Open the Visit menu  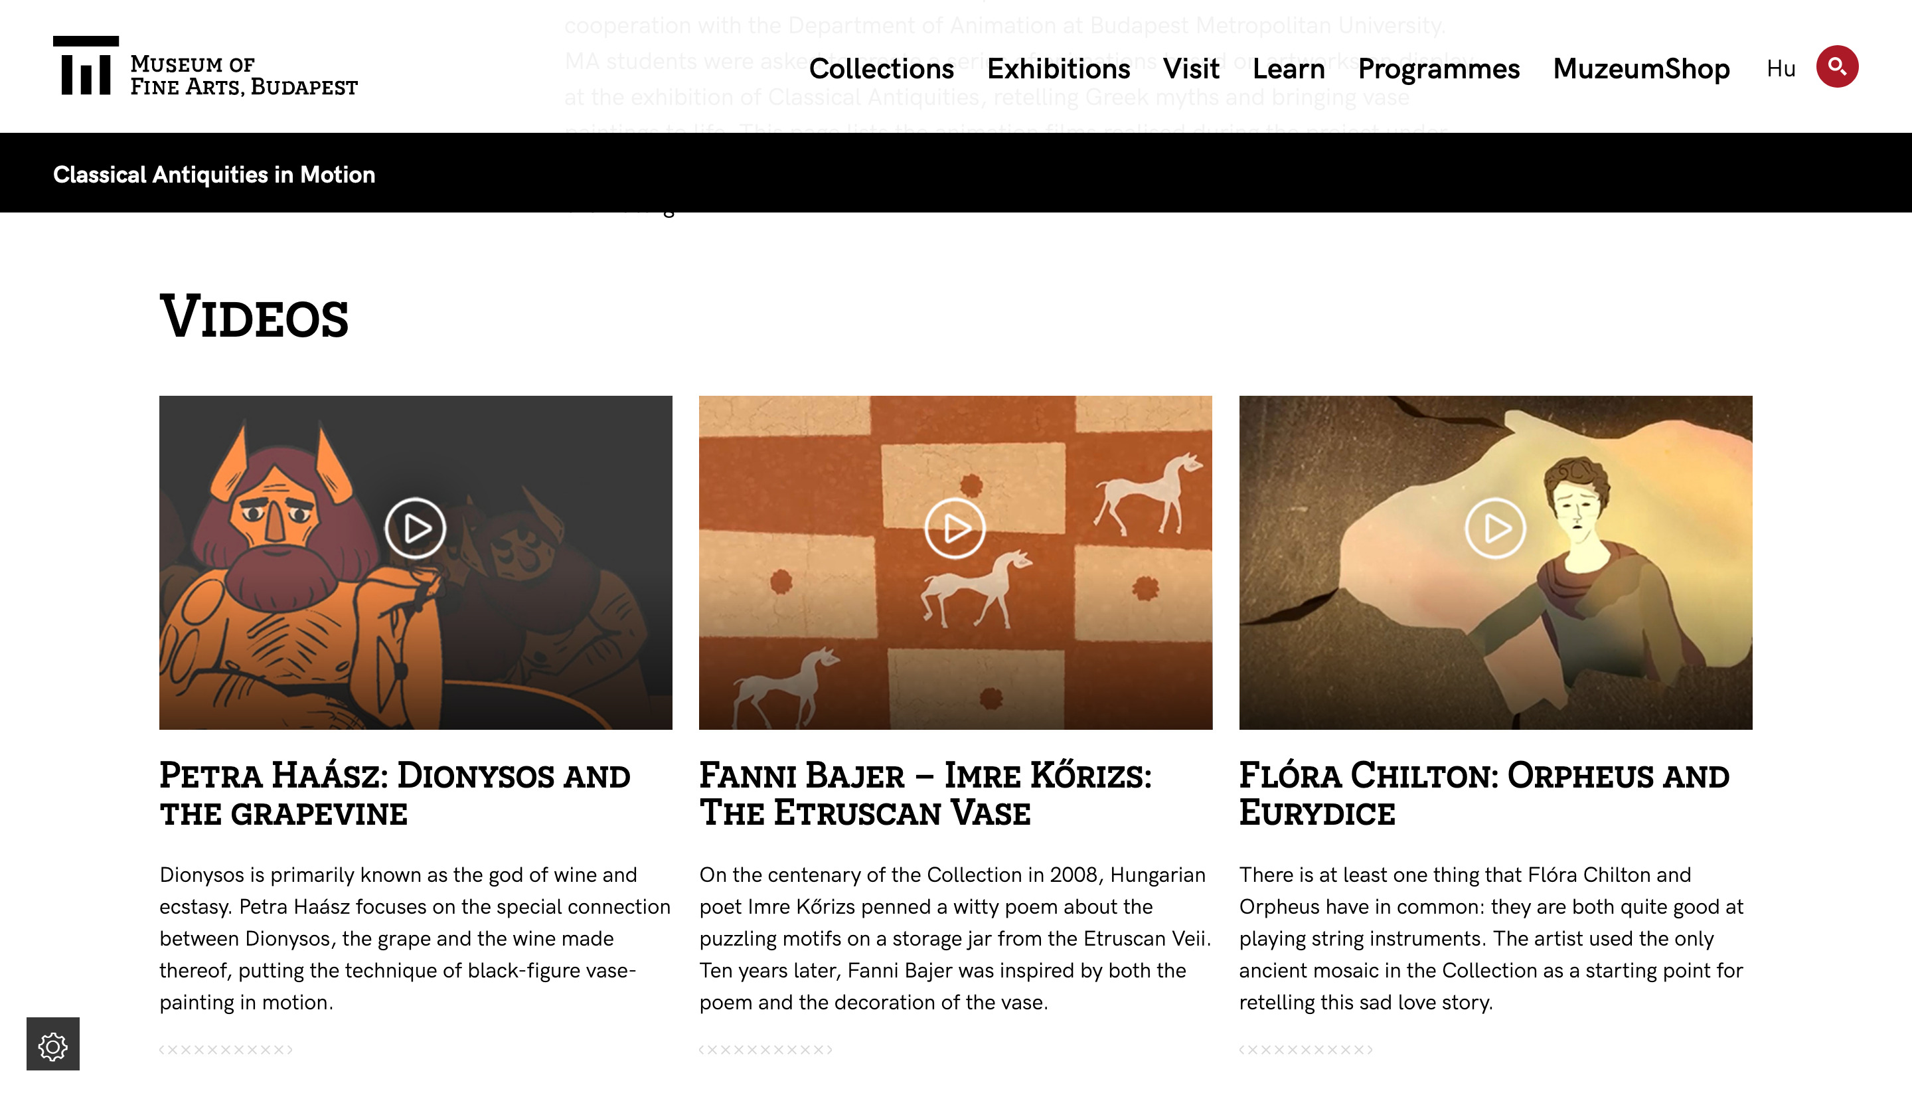point(1190,68)
